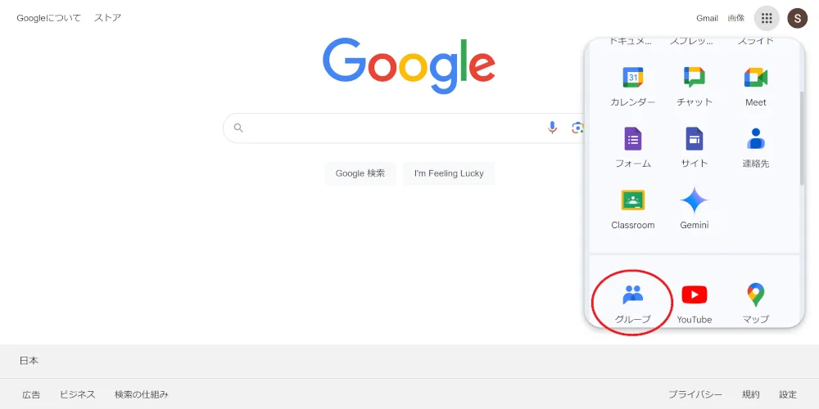This screenshot has width=819, height=409.
Task: Open Google Forms app
Action: [632, 147]
